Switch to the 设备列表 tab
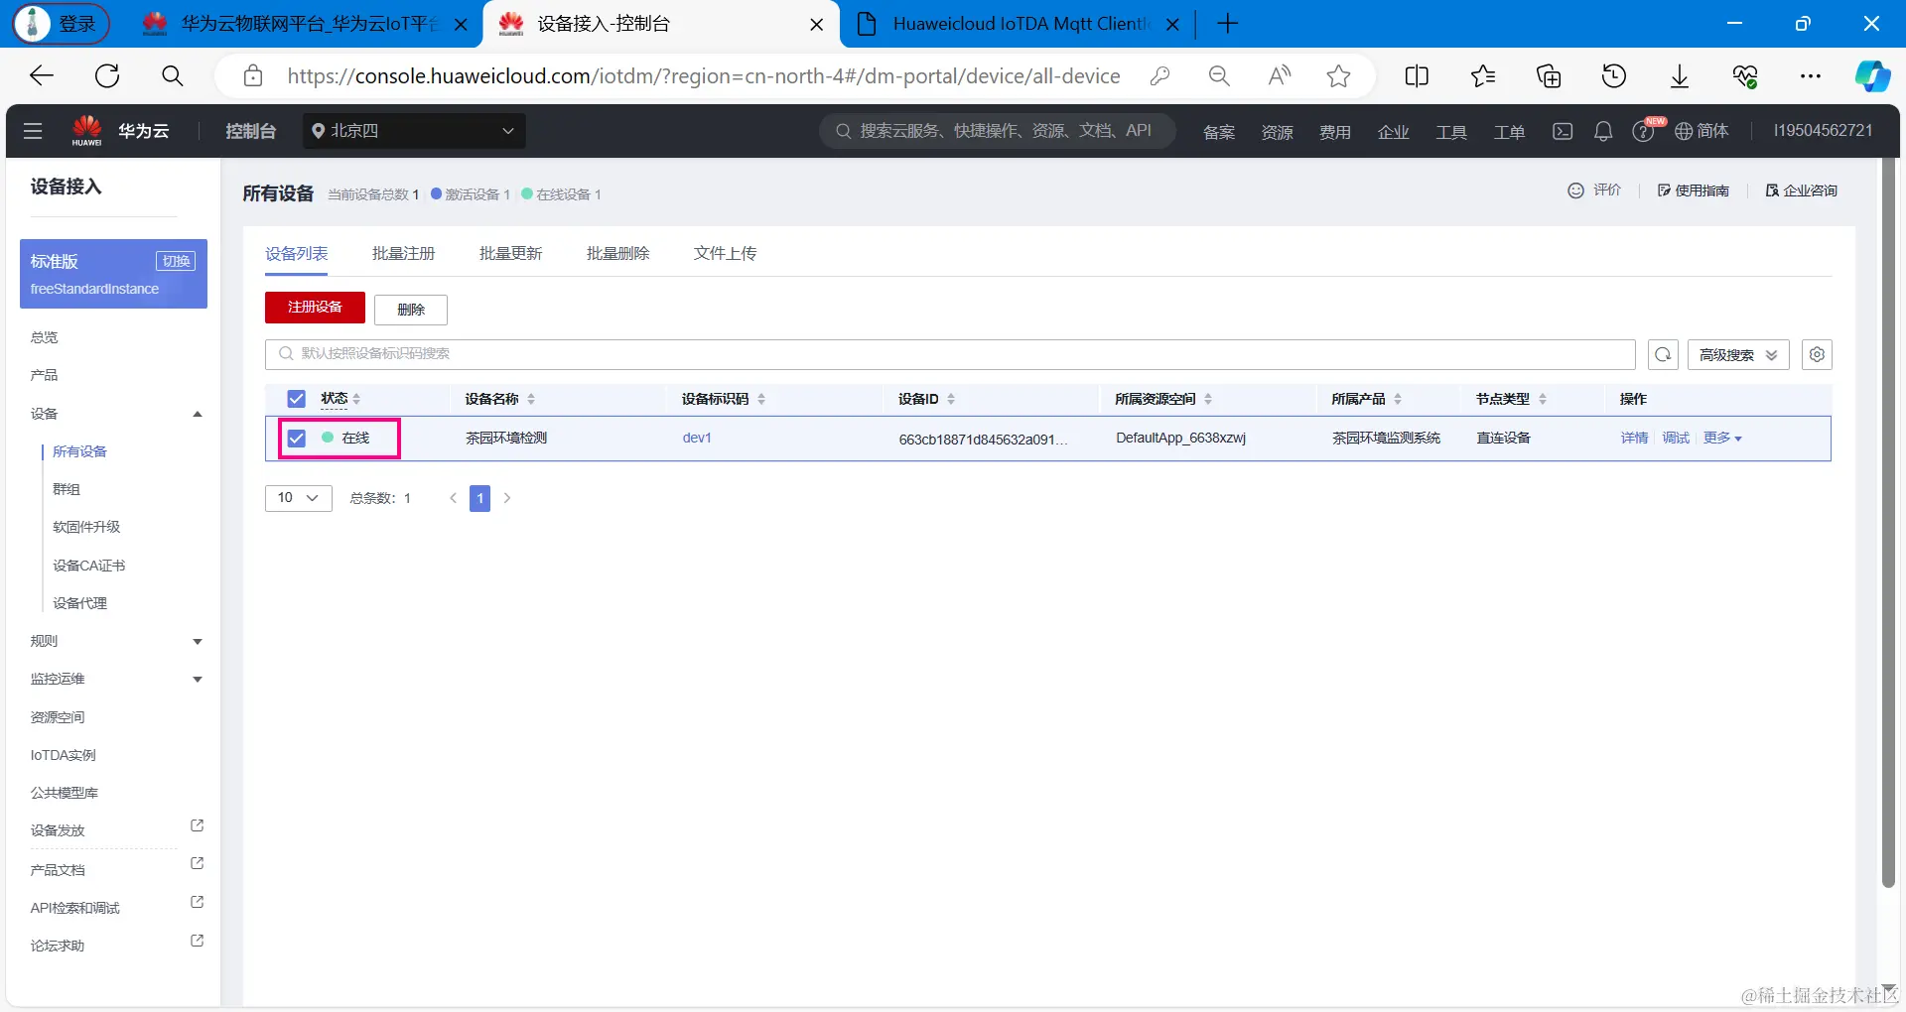The image size is (1906, 1012). (x=297, y=253)
